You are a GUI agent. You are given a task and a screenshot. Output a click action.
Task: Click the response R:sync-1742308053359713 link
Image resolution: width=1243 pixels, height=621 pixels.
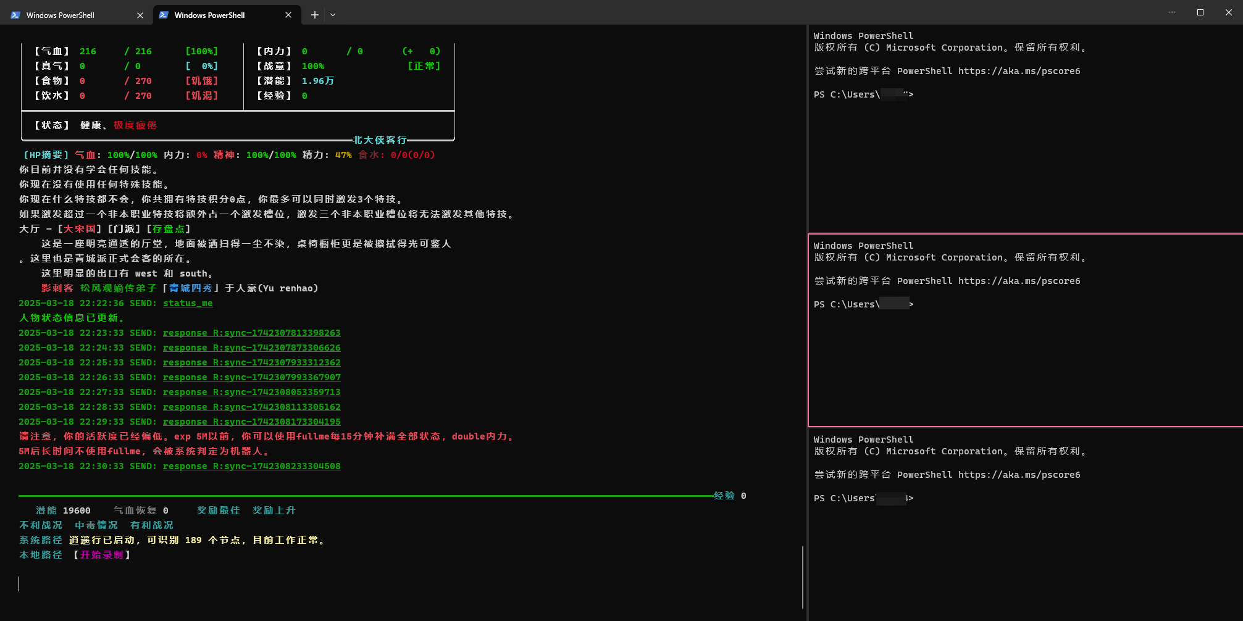tap(252, 392)
